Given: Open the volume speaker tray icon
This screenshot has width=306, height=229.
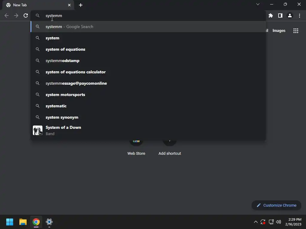Looking at the screenshot, I should click(x=279, y=222).
